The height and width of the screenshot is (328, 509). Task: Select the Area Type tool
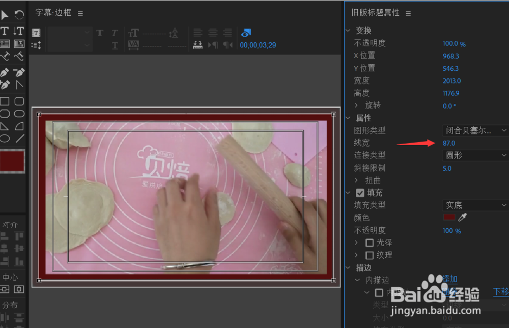pyautogui.click(x=5, y=43)
